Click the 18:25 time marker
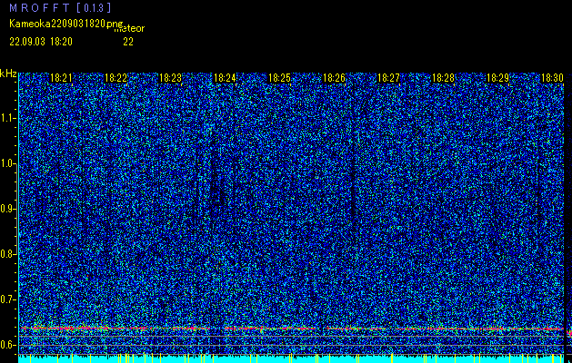This screenshot has width=572, height=363. tap(279, 78)
